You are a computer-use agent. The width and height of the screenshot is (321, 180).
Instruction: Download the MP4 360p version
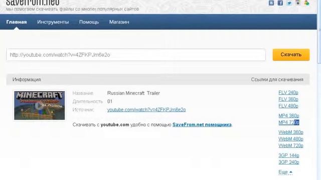(289, 116)
